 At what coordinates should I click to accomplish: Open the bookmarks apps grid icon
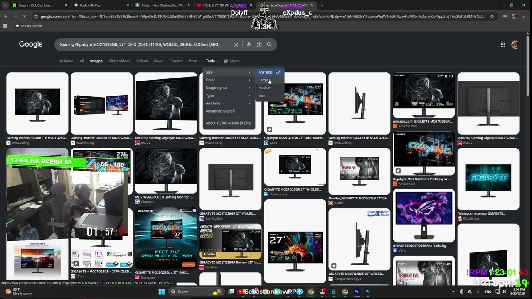click(5, 26)
